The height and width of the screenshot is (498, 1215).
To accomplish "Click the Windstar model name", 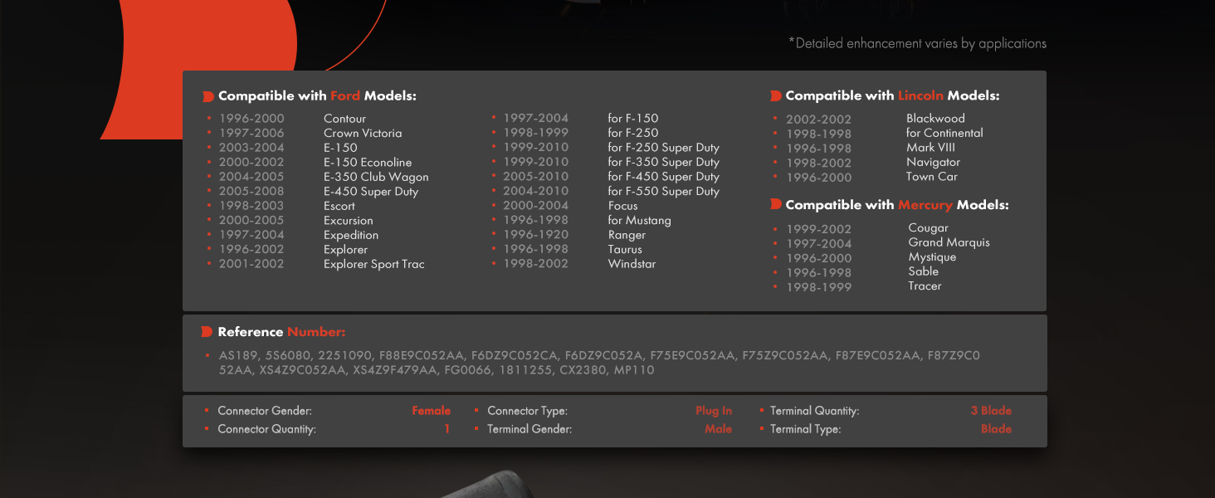I will click(x=632, y=264).
